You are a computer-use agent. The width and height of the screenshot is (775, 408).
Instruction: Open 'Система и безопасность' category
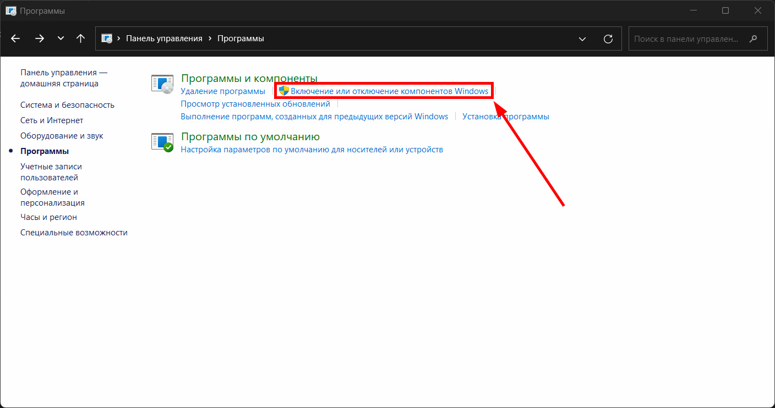pyautogui.click(x=67, y=104)
